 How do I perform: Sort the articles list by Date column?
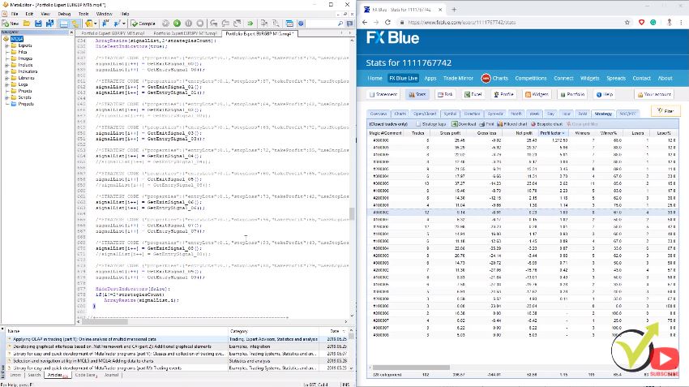click(336, 331)
